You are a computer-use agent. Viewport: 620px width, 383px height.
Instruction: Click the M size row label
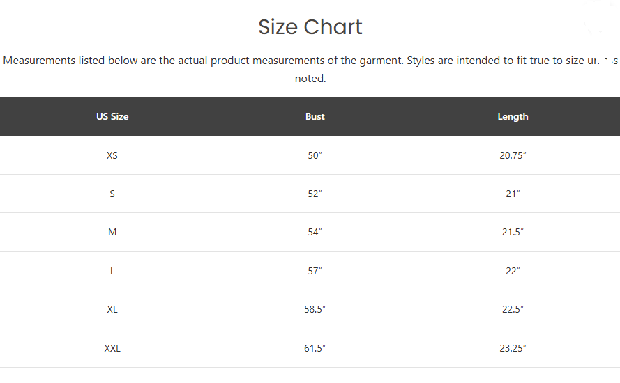point(112,232)
